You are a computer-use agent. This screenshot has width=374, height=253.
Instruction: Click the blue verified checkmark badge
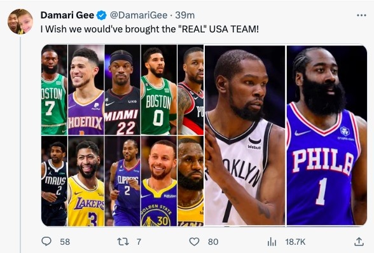point(101,15)
